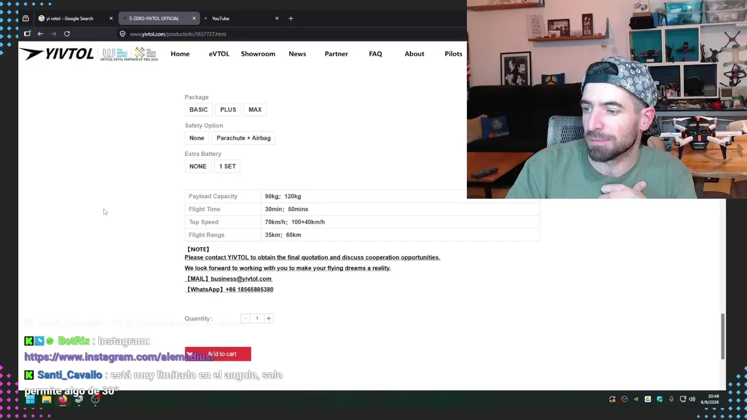Click the OBS Studio icon in the taskbar
Screen dimensions: 747x420
pos(95,400)
